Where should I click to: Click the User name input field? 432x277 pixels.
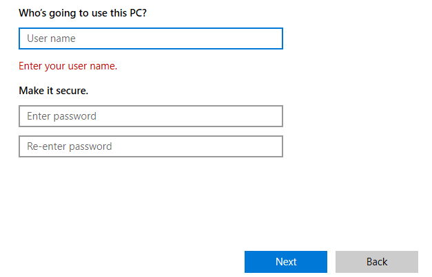150,38
